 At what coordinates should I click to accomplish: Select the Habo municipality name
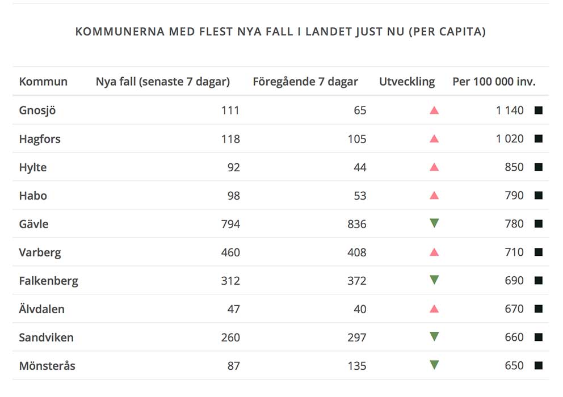pyautogui.click(x=33, y=196)
